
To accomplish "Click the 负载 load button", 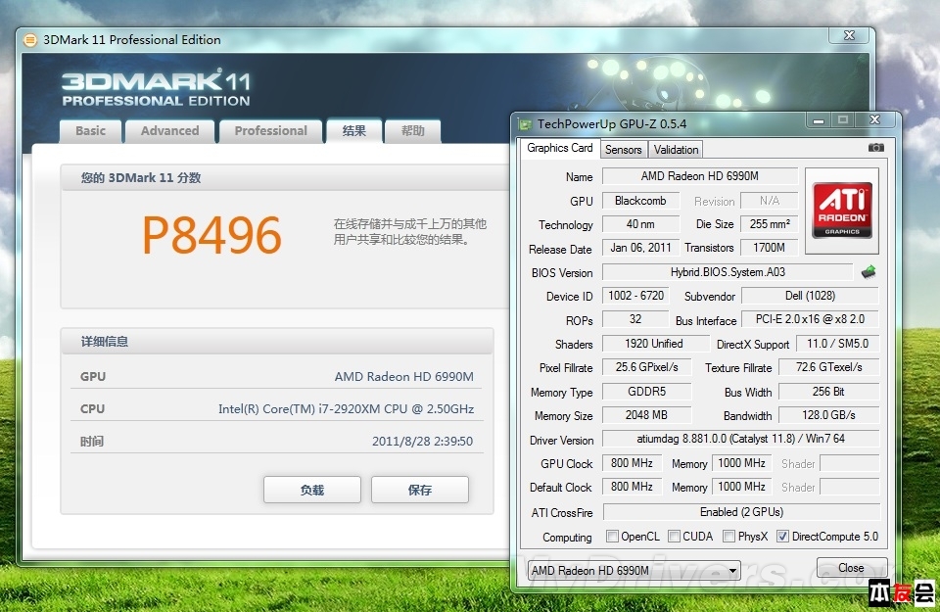I will point(311,490).
